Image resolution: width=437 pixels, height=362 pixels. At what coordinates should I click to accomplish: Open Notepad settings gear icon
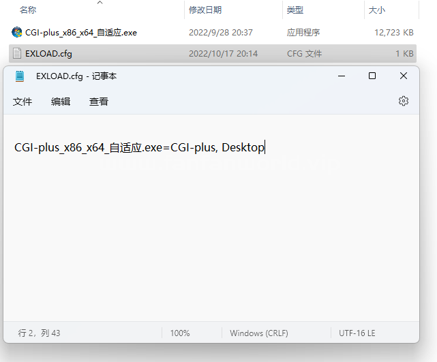pos(403,101)
